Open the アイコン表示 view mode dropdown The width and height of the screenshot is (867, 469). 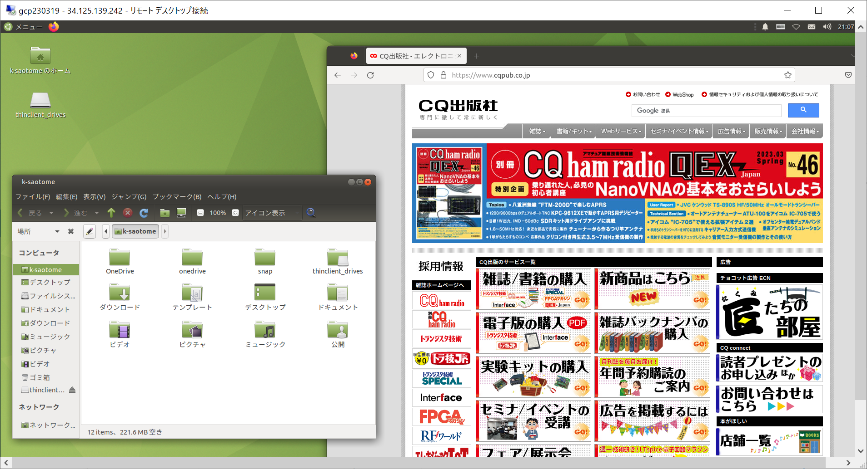272,213
